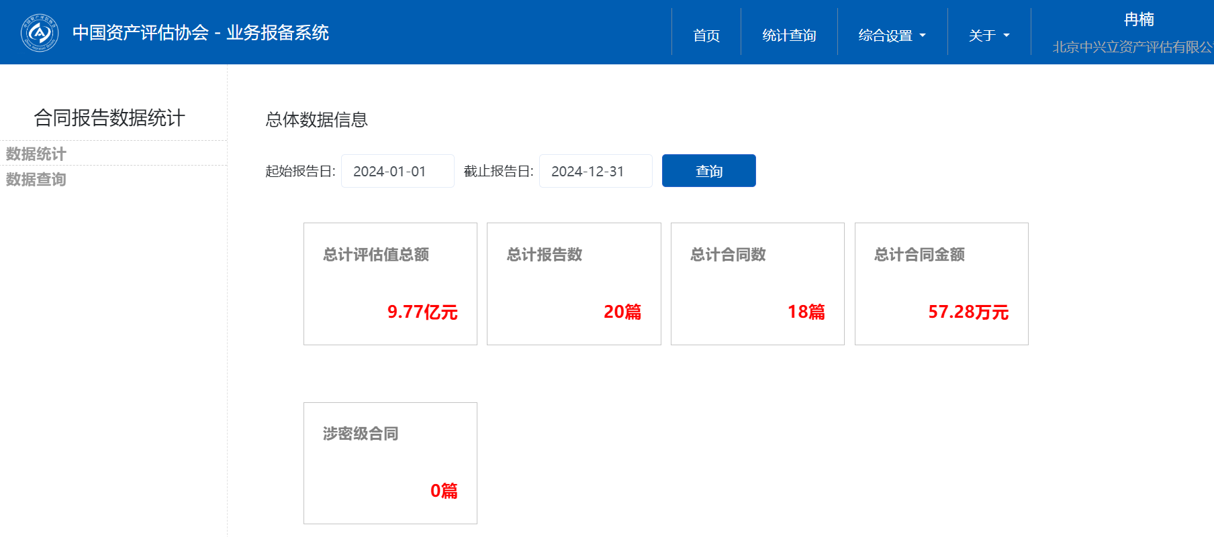Click the association logo icon
The width and height of the screenshot is (1214, 537).
pos(40,32)
